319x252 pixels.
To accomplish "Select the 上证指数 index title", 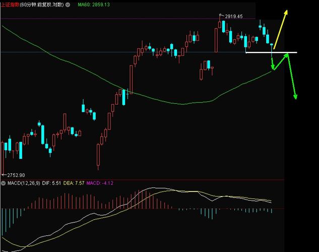I will [x=10, y=5].
